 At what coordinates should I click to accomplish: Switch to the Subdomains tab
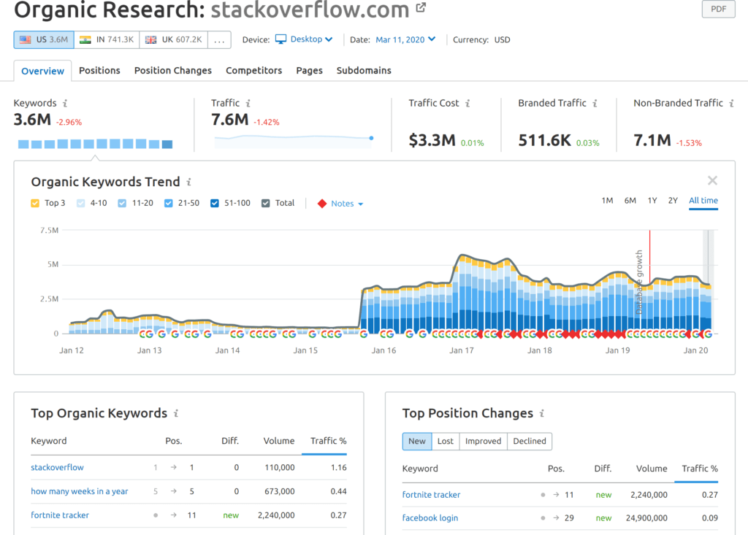[364, 71]
